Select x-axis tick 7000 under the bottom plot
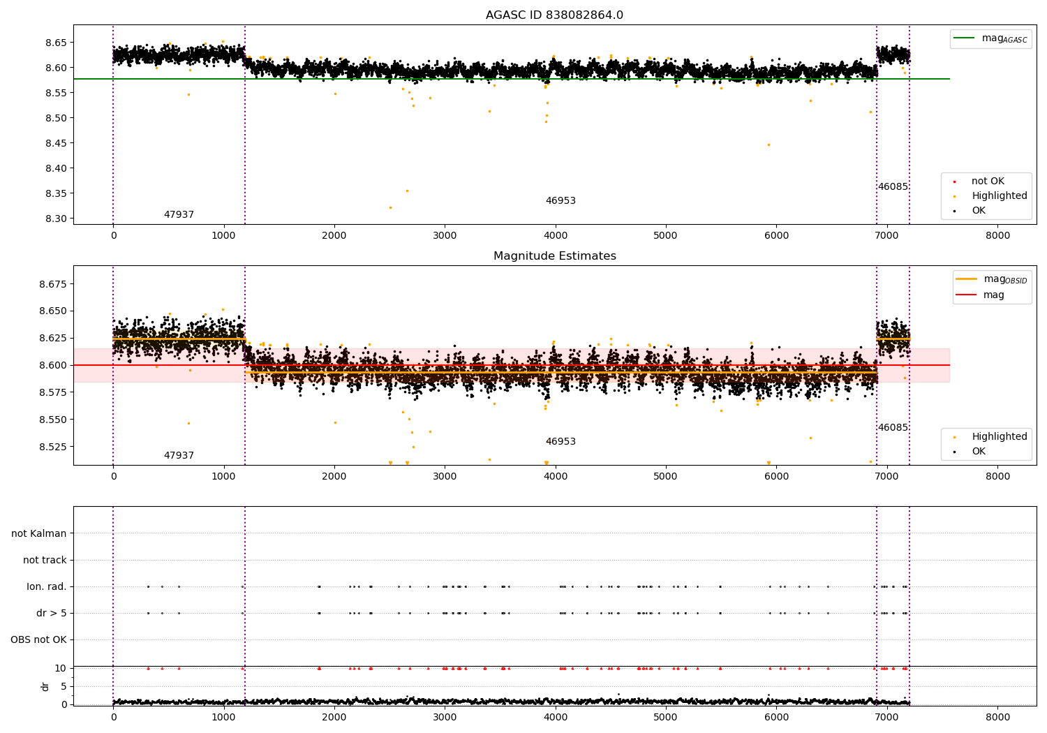The height and width of the screenshot is (733, 1047). coord(887,718)
